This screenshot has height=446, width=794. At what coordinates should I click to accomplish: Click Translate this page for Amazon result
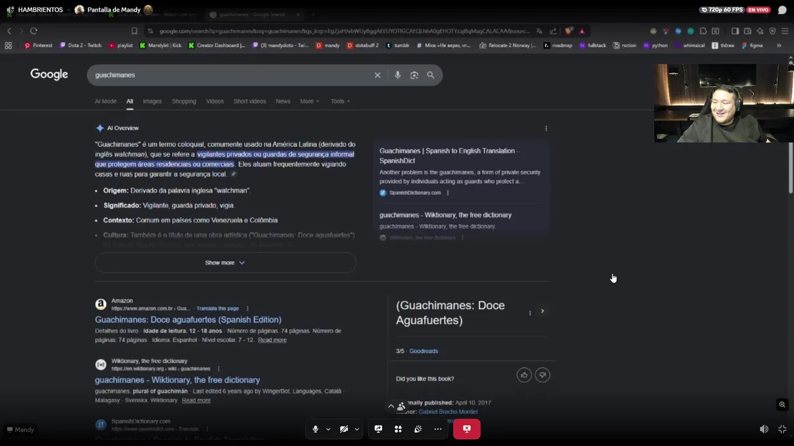tap(217, 308)
